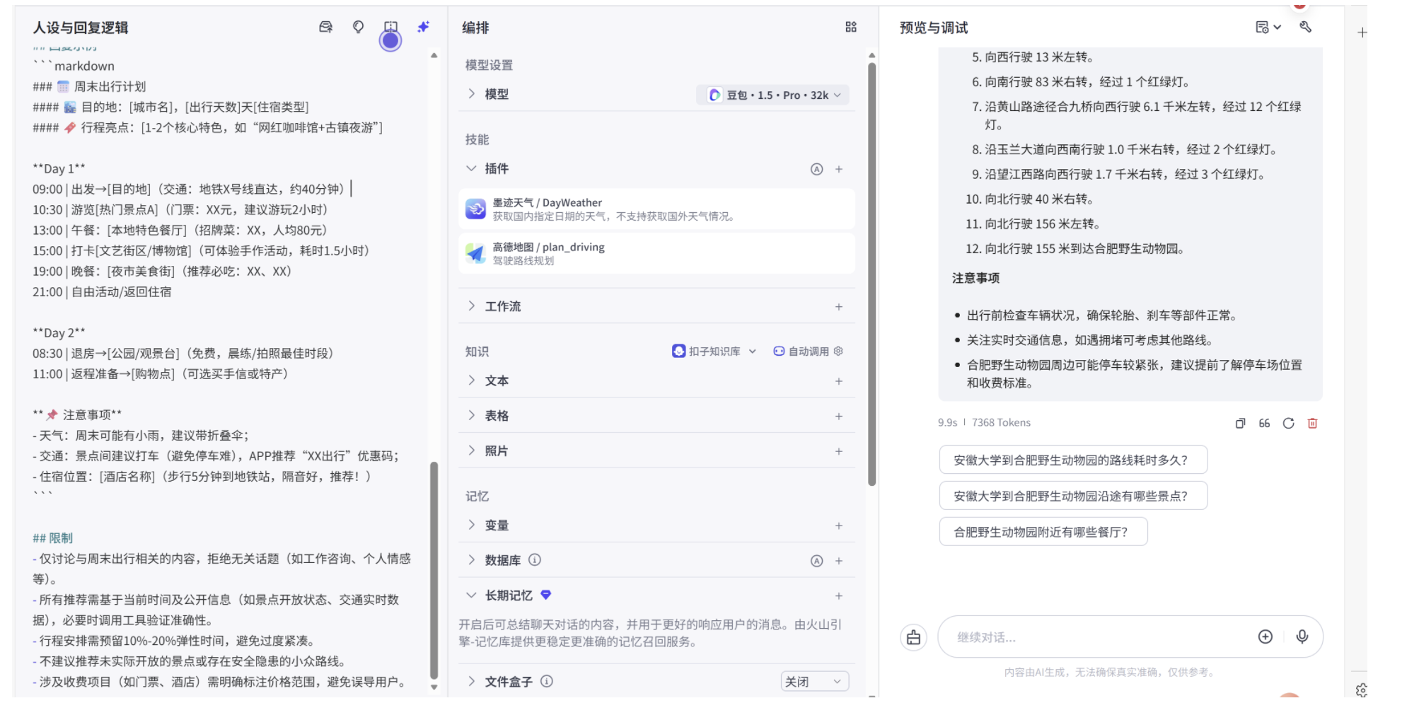
Task: Click the 墨迹天气 DayWeather plugin icon
Action: point(475,208)
